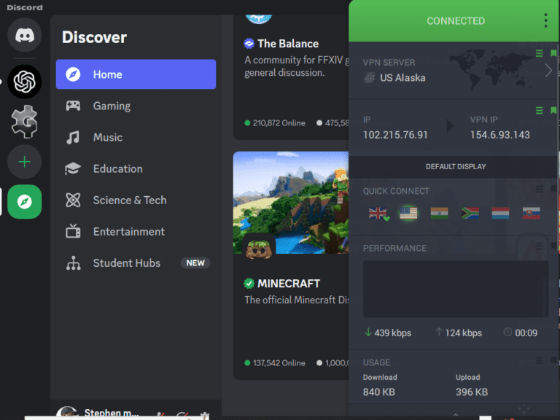Quick connect to the United Kingdom flag
This screenshot has width=560, height=420.
(x=378, y=213)
